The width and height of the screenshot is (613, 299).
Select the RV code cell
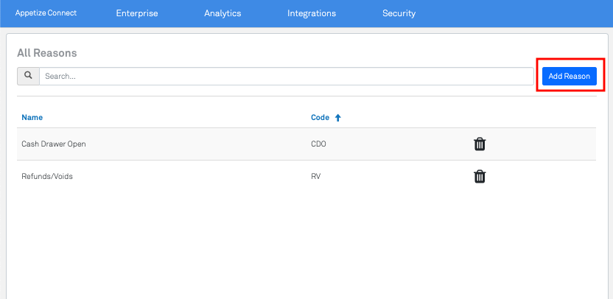[x=316, y=176]
